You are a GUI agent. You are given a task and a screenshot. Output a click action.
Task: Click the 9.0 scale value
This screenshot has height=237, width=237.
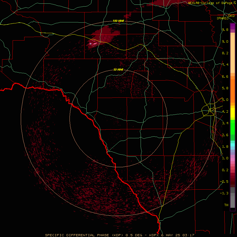pos(225,41)
